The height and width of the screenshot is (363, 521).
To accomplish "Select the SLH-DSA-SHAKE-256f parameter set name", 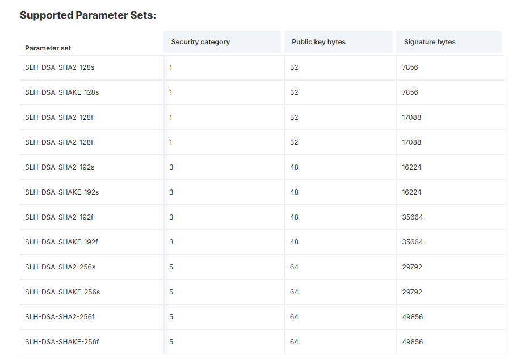I will coord(62,342).
